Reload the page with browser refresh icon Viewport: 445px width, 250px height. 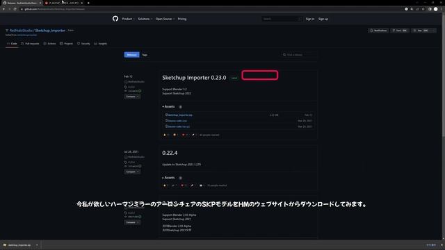15,9
